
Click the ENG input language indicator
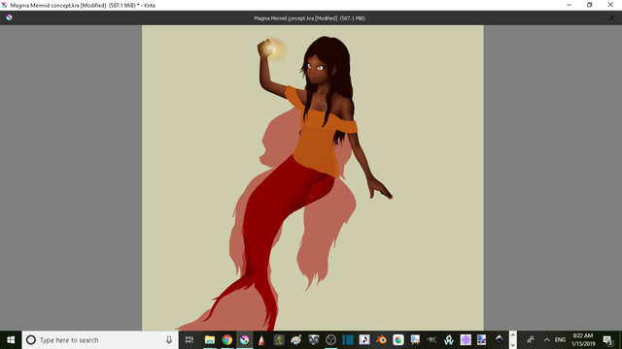pyautogui.click(x=560, y=340)
